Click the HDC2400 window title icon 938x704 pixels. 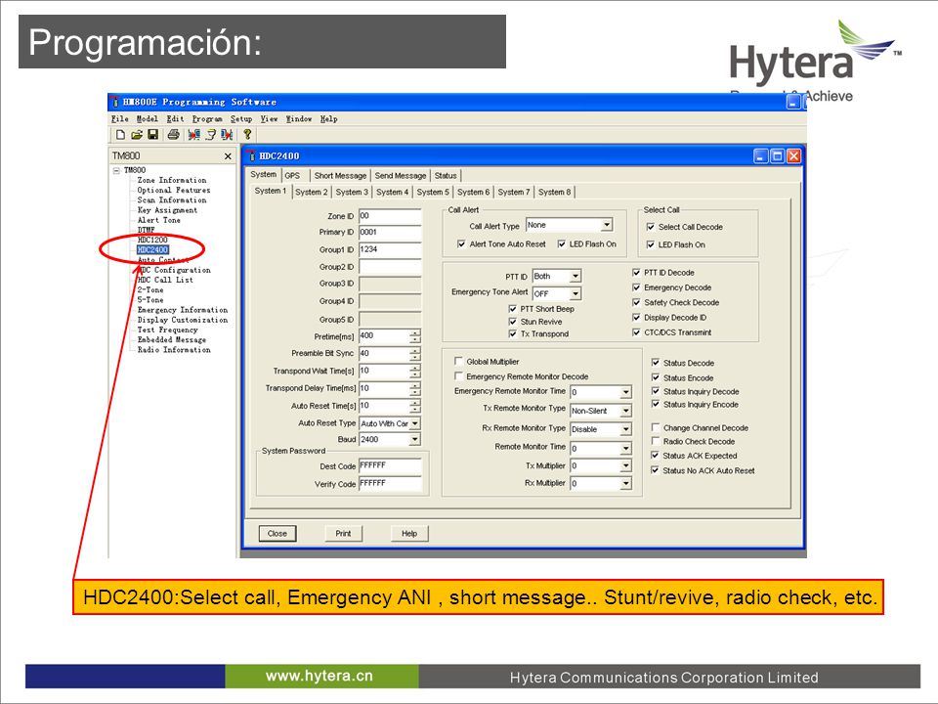[x=252, y=156]
